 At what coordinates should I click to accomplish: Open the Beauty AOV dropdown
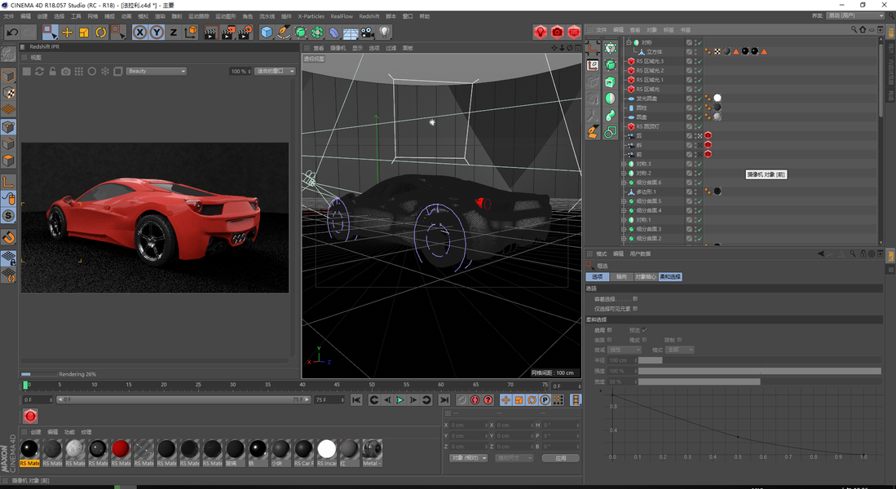coord(157,72)
